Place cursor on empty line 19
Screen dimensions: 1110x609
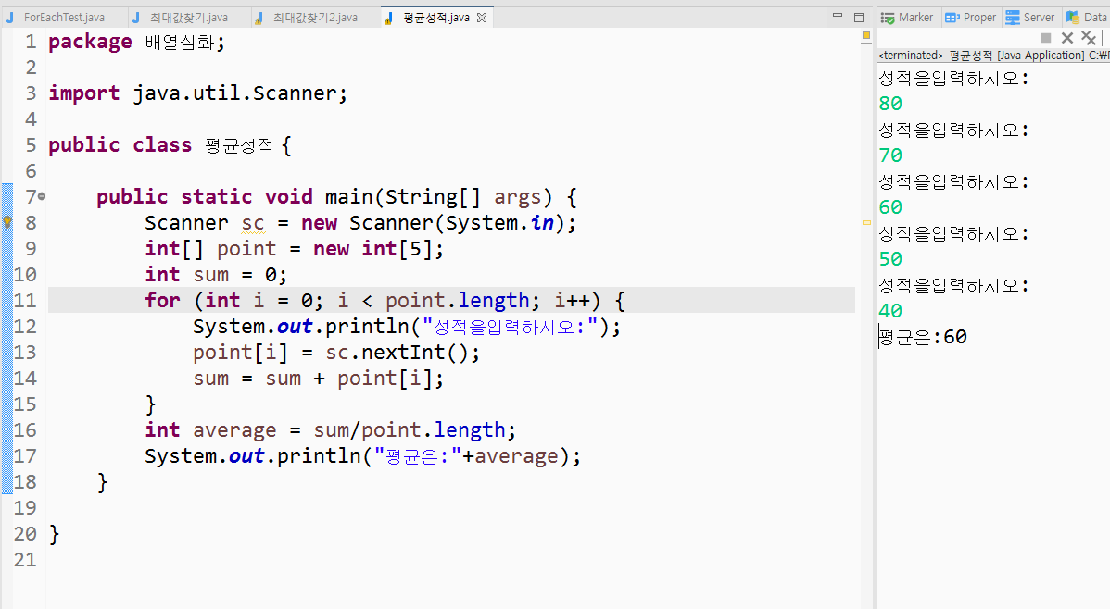pyautogui.click(x=450, y=508)
